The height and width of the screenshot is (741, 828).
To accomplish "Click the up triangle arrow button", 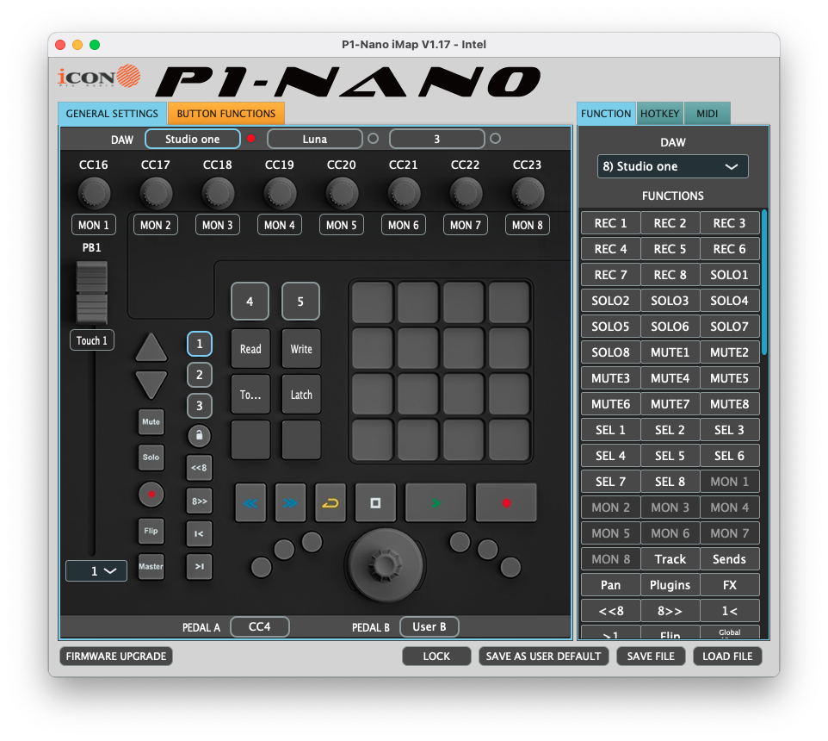I will (151, 347).
